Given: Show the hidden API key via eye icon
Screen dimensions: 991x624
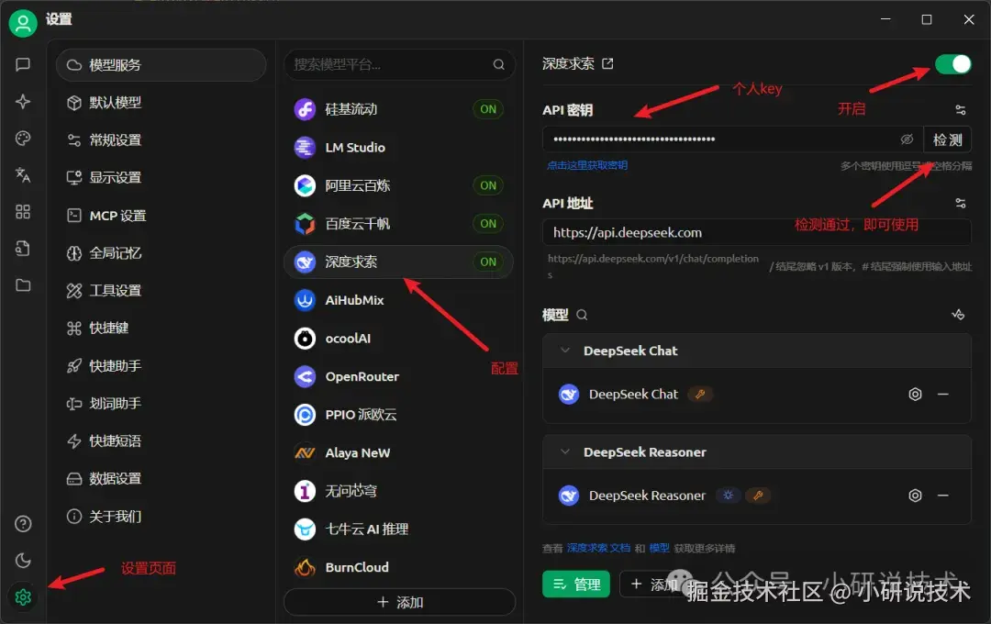Looking at the screenshot, I should click(x=907, y=139).
